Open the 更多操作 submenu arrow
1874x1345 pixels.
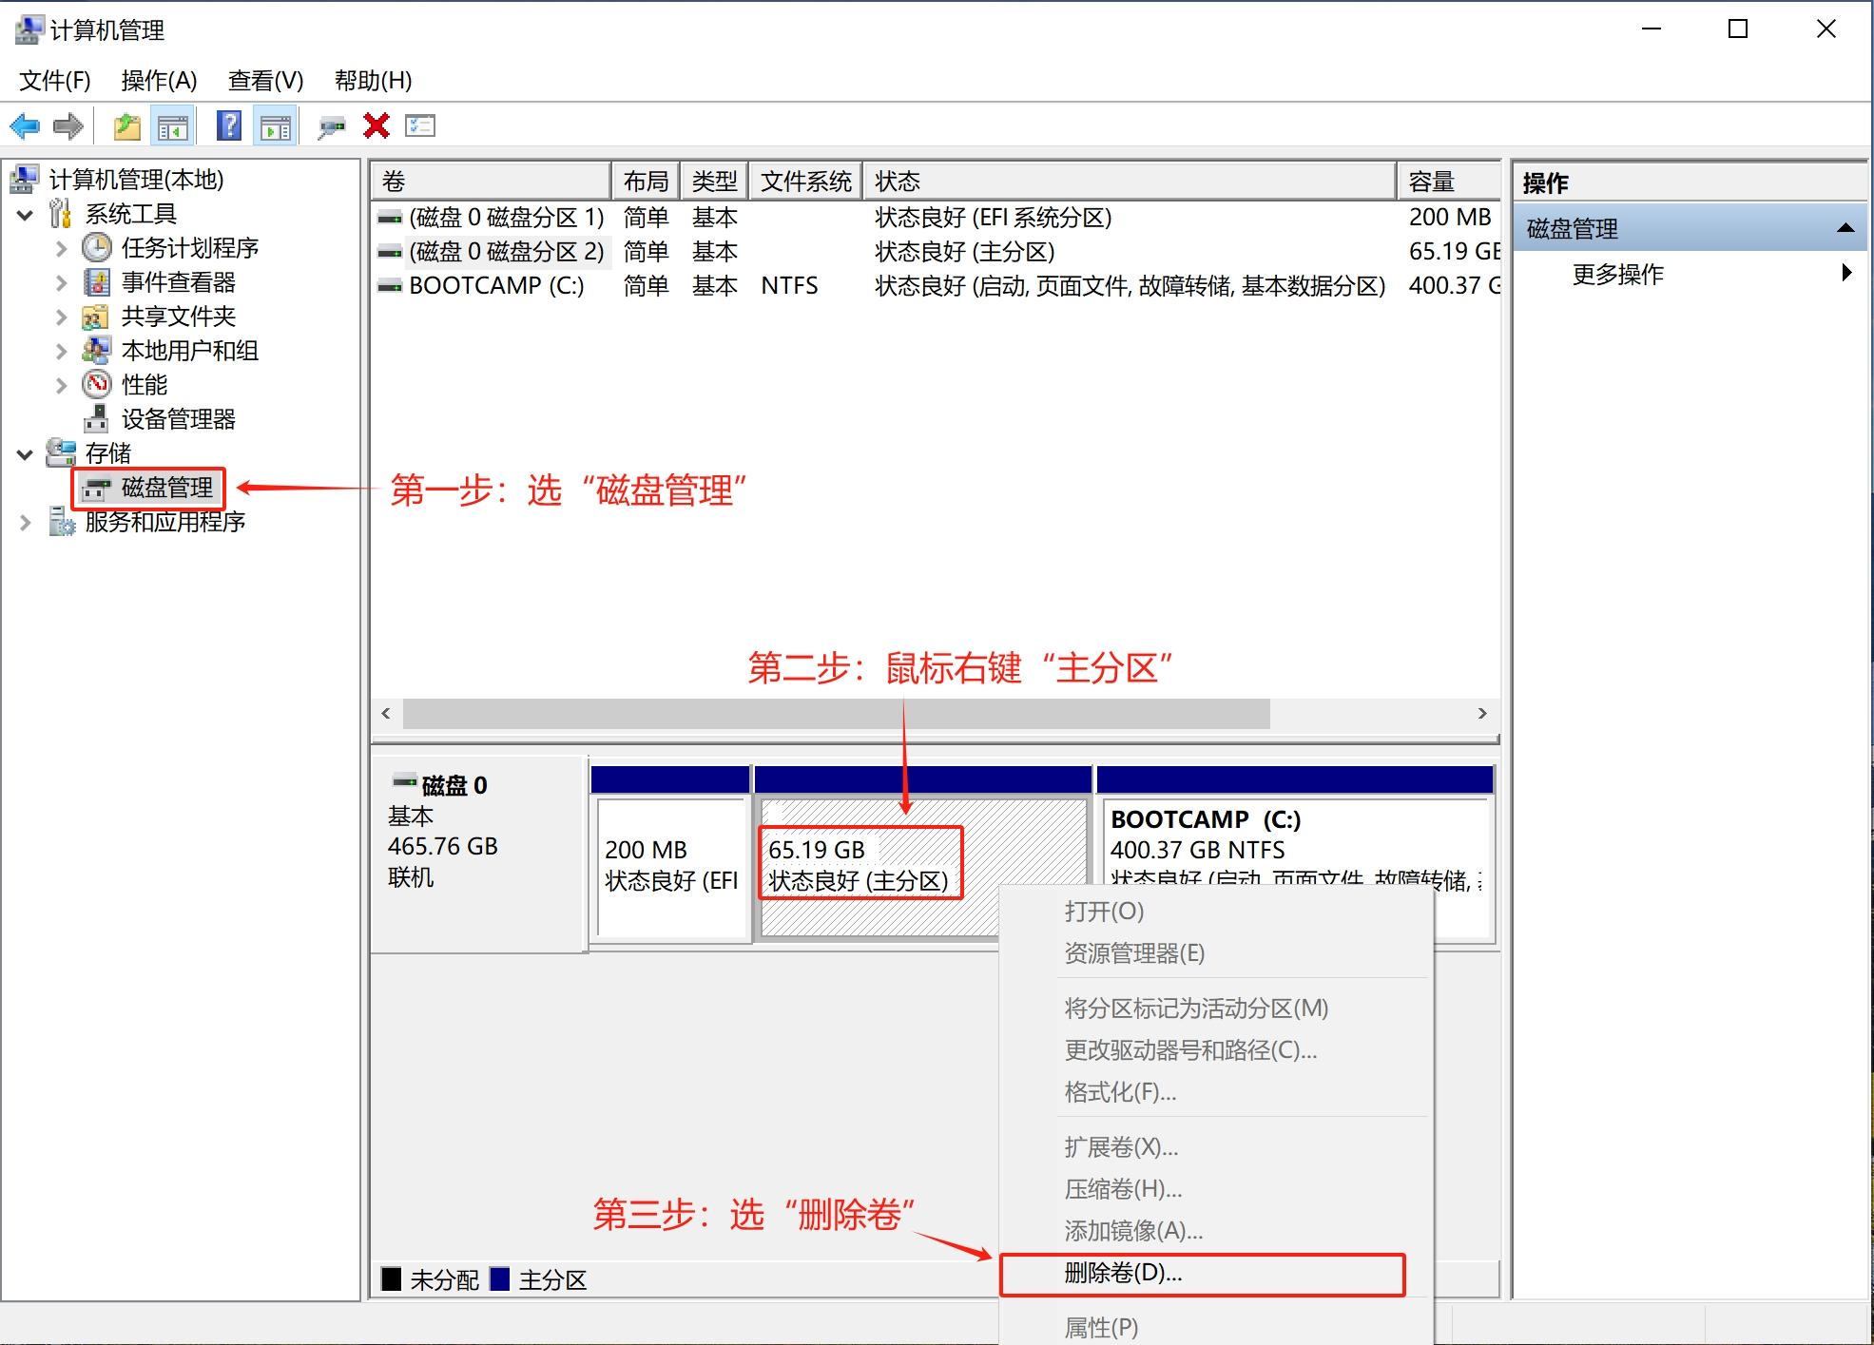1845,274
